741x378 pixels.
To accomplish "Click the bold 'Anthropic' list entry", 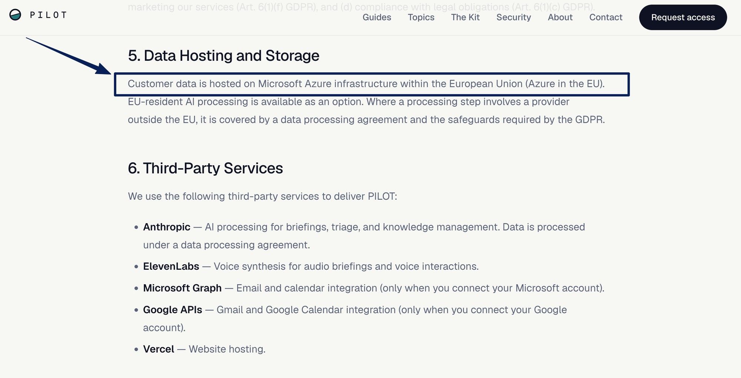I will pos(167,227).
